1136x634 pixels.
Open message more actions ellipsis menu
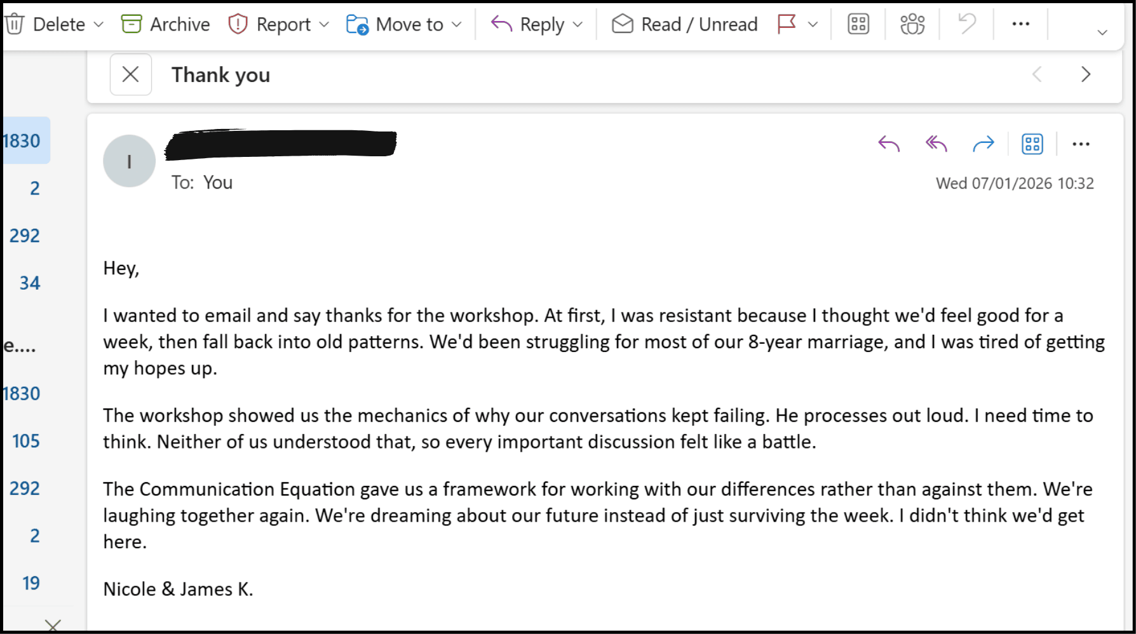click(x=1081, y=144)
